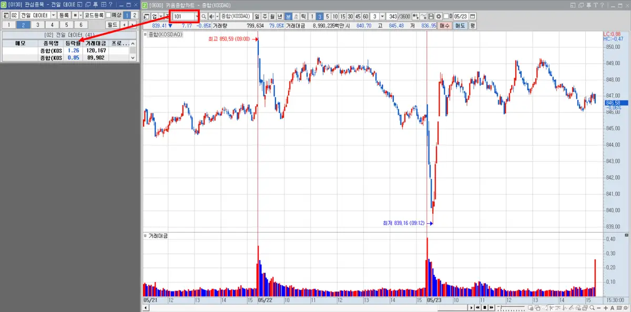Open the dropdown arrow of code 101 field
Screen dimensions: 631x312
coord(197,16)
